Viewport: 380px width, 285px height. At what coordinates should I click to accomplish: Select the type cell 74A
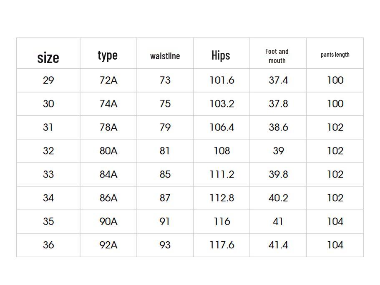pos(108,104)
